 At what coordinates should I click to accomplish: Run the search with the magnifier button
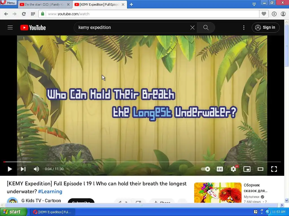[206, 28]
